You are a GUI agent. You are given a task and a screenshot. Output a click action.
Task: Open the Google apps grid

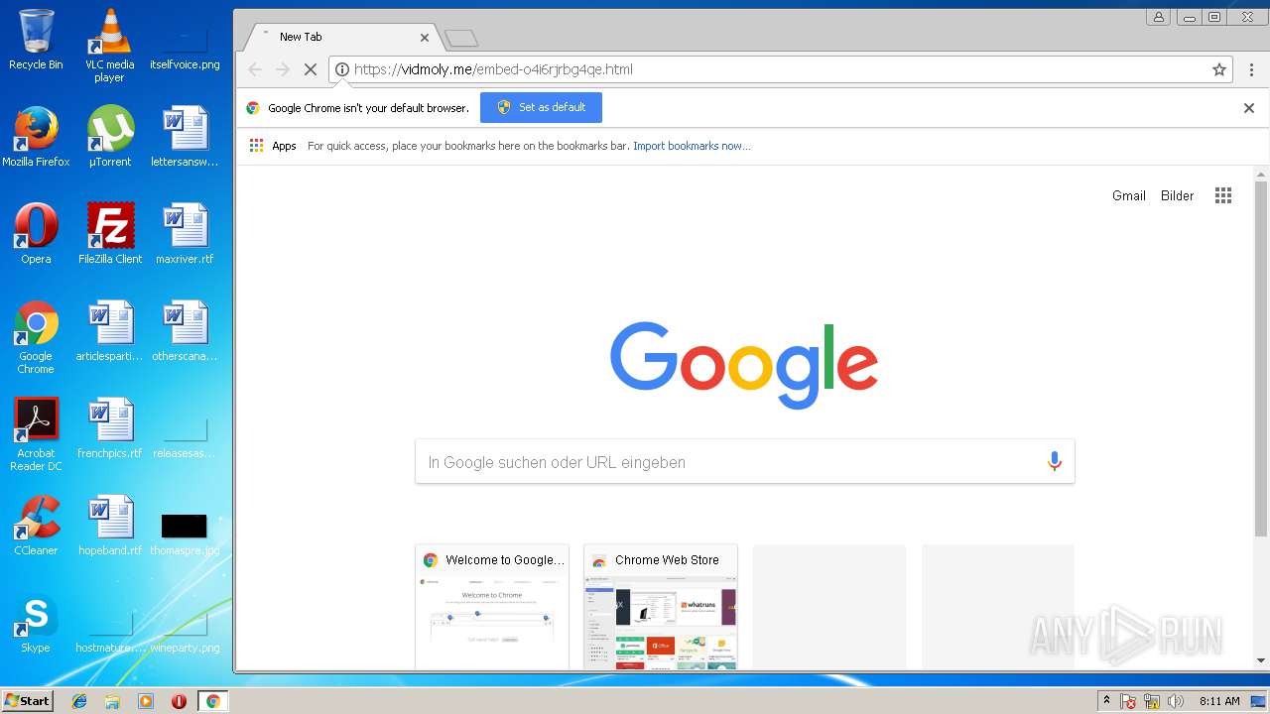click(1223, 195)
